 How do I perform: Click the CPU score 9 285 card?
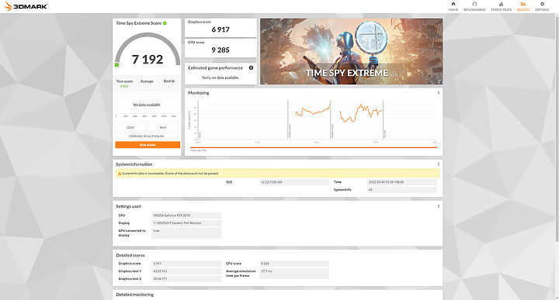(220, 48)
